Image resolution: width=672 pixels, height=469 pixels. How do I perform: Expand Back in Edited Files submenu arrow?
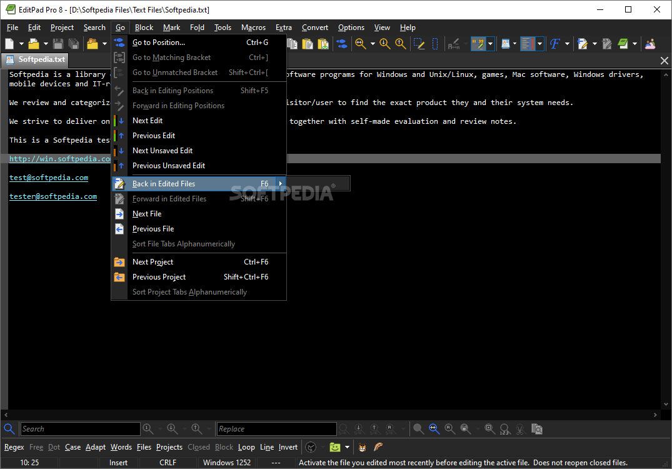pyautogui.click(x=281, y=183)
